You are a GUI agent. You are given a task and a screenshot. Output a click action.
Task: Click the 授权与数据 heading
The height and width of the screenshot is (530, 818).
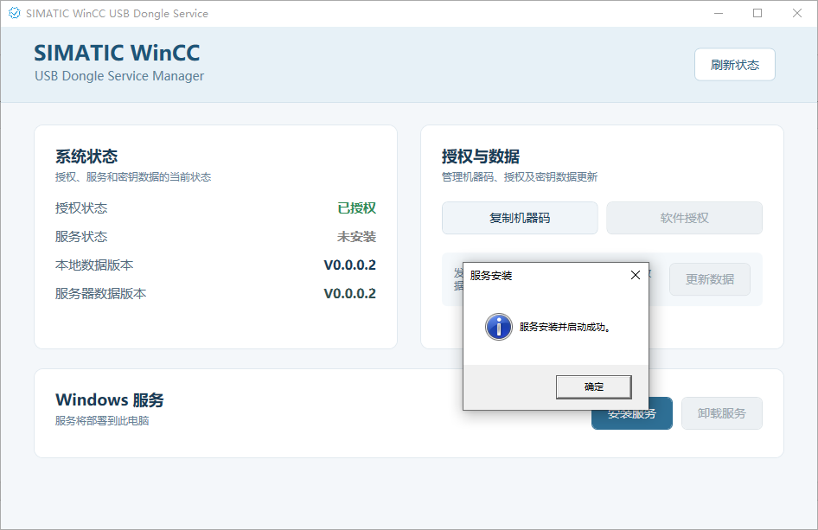pos(481,156)
